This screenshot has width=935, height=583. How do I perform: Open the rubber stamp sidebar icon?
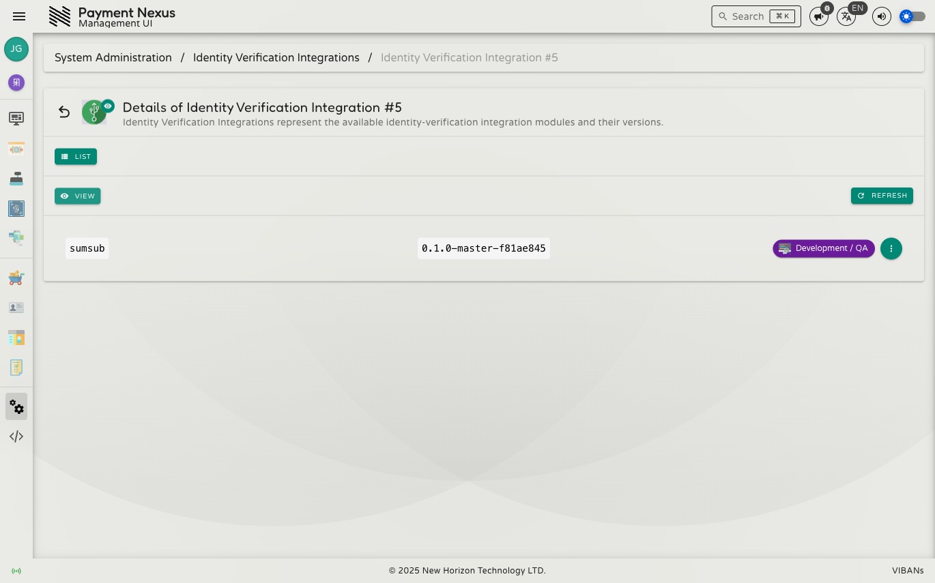click(x=16, y=179)
